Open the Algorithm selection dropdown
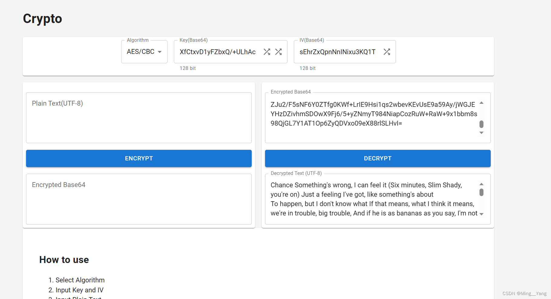Viewport: 551px width, 299px height. (x=144, y=52)
